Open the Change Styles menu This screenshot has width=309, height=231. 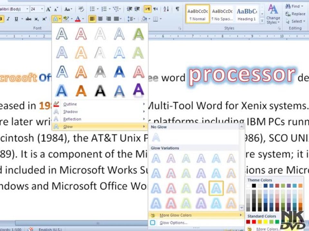273,14
